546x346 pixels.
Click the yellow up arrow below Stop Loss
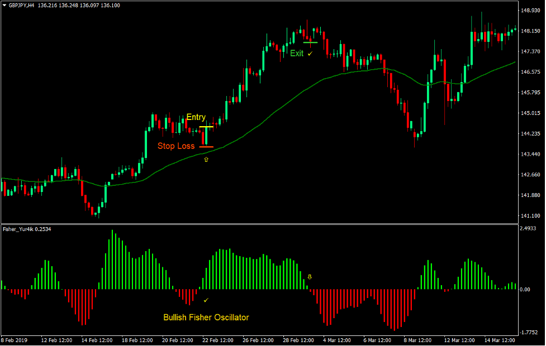tap(206, 159)
